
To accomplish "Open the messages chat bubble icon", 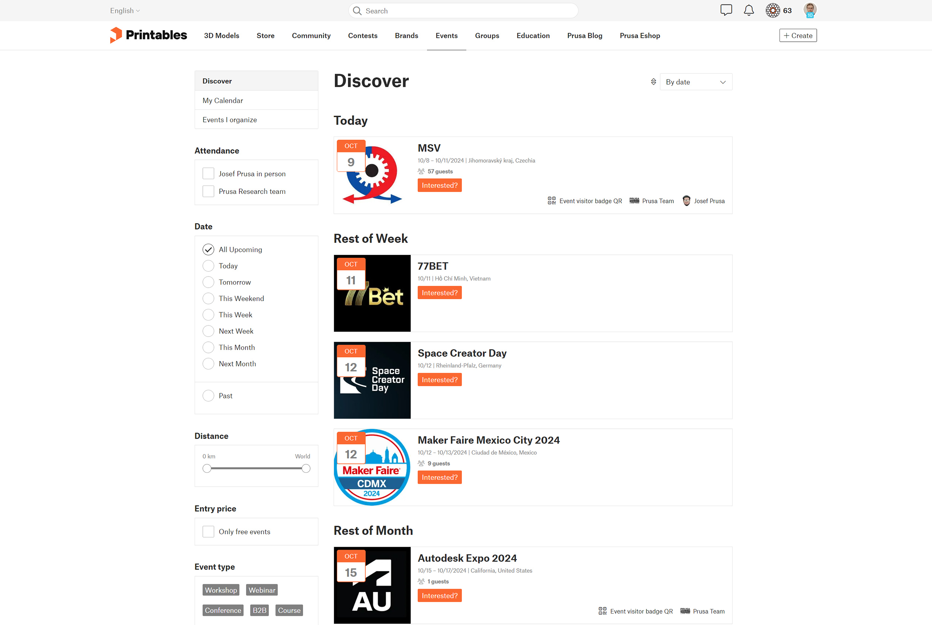I will click(726, 10).
